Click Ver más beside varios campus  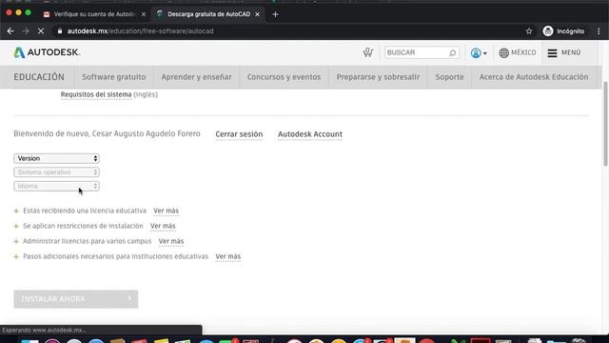[171, 241]
